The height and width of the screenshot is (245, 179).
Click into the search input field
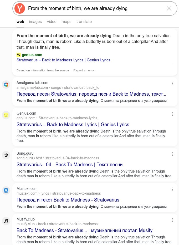click(95, 8)
